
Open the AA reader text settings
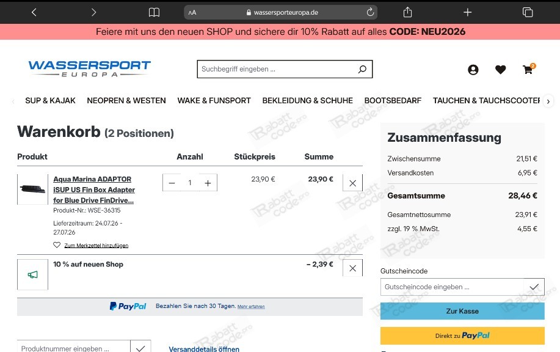click(x=192, y=12)
